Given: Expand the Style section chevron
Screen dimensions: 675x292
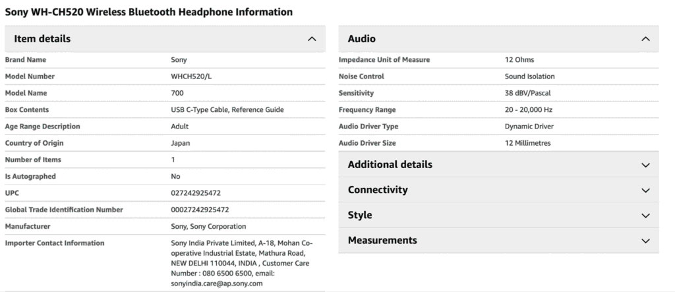Looking at the screenshot, I should coord(645,216).
